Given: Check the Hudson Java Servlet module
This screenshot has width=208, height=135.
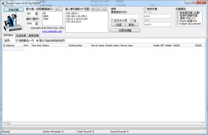Looking at the screenshot, I should (178, 24).
